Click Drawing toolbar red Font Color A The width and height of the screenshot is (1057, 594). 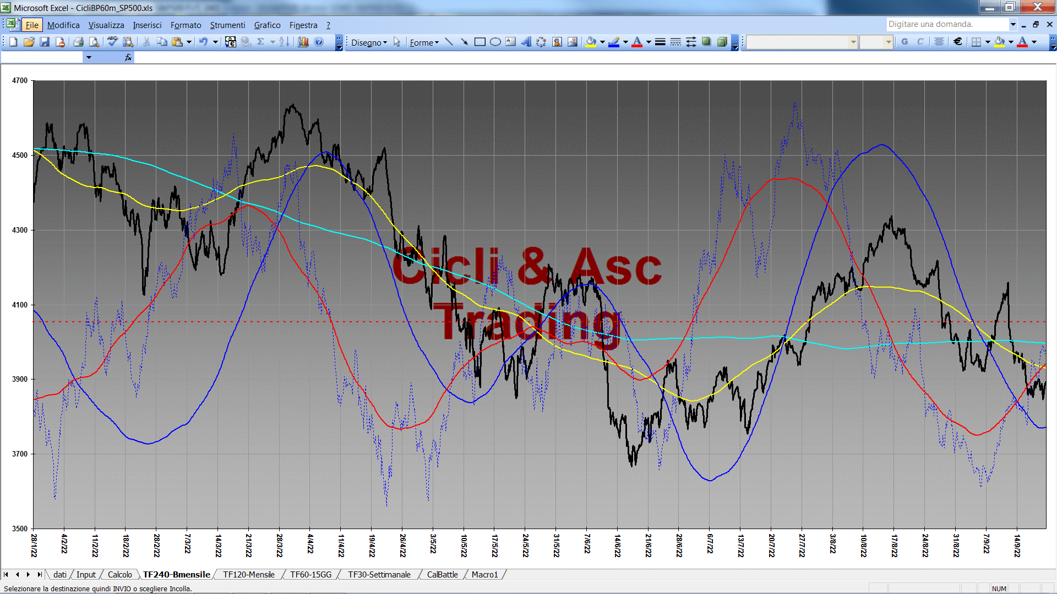click(637, 42)
